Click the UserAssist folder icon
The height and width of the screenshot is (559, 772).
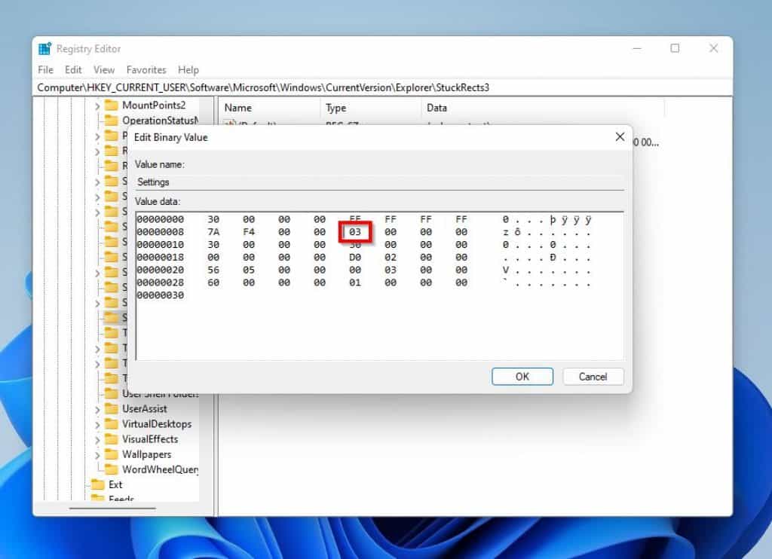(112, 409)
